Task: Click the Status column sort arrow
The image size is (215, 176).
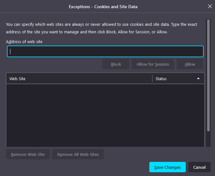Action: (198, 79)
